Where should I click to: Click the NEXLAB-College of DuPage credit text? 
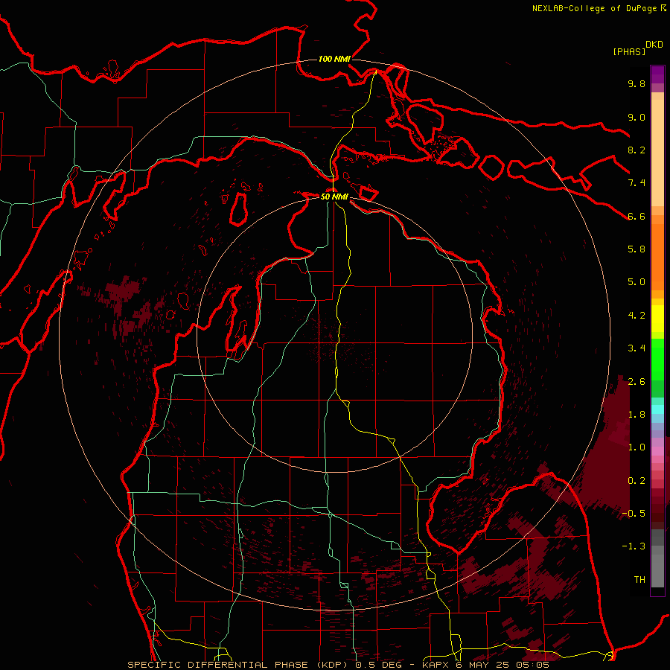[x=594, y=8]
